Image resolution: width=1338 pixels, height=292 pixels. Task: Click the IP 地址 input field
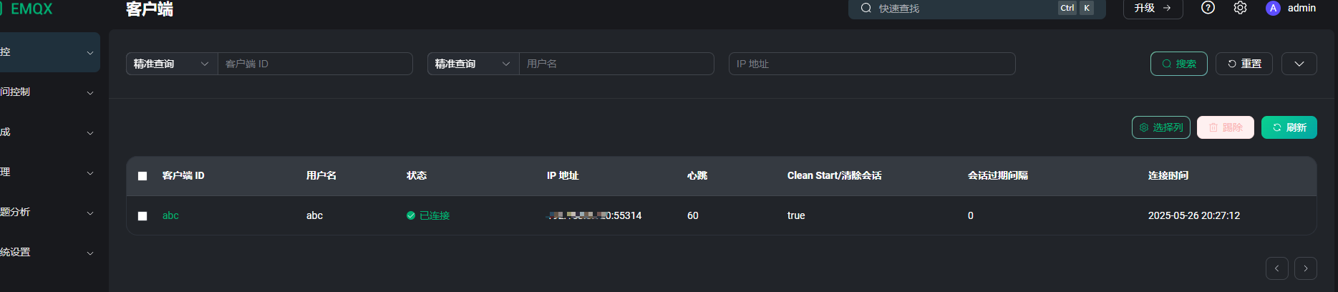(872, 64)
